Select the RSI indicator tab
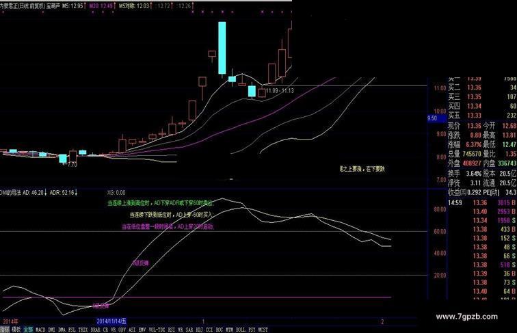This screenshot has height=333, width=517. tap(172, 330)
